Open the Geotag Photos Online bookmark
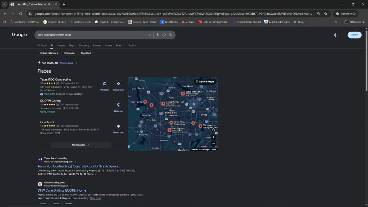 tap(143, 22)
